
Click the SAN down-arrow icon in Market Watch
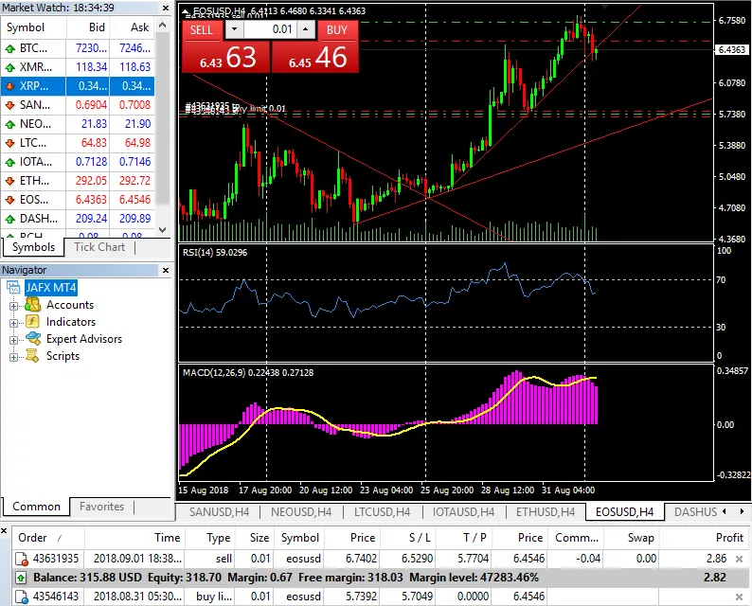tap(9, 105)
